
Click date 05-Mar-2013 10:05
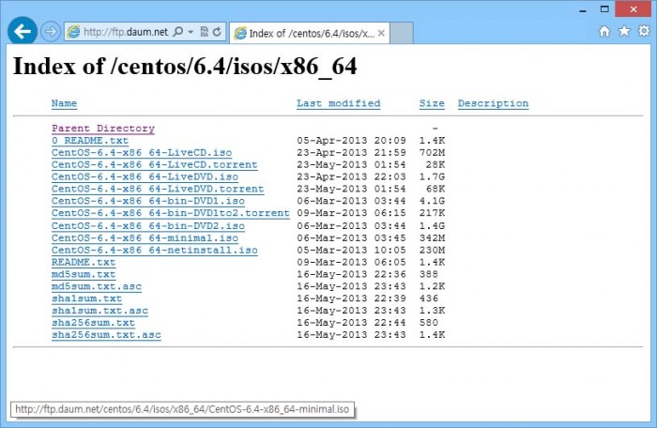[352, 251]
